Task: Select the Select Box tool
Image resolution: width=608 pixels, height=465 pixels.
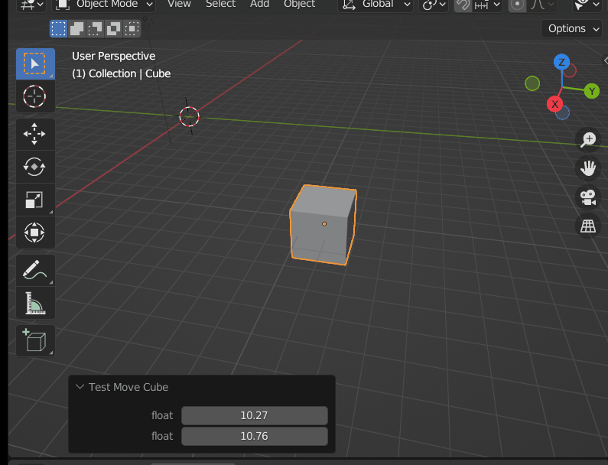Action: (35, 63)
